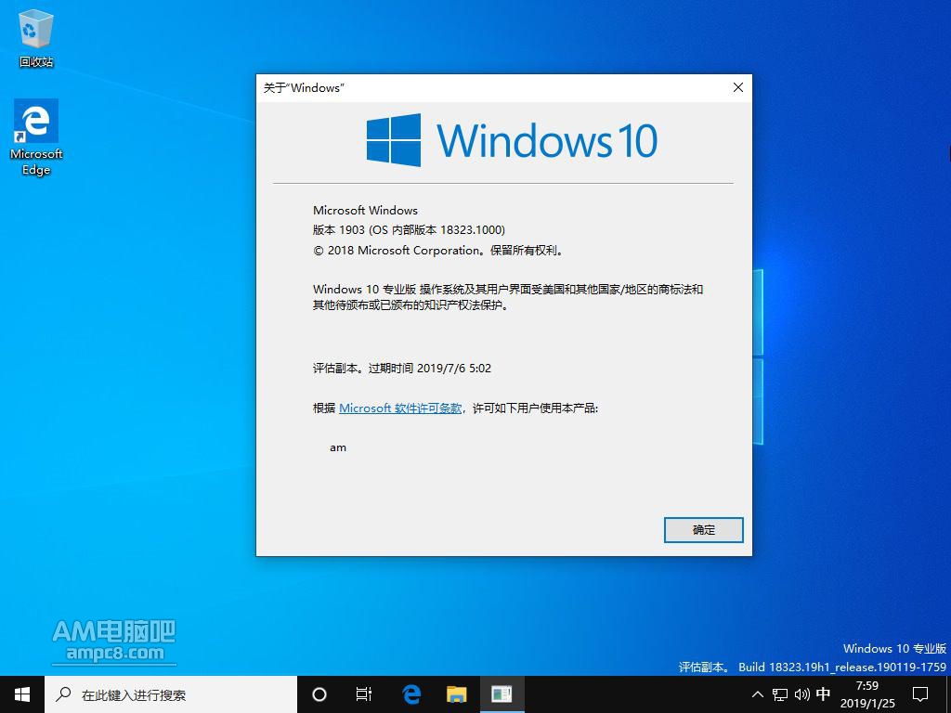Viewport: 951px width, 713px height.
Task: Click the taskbar search box
Action: point(171,694)
